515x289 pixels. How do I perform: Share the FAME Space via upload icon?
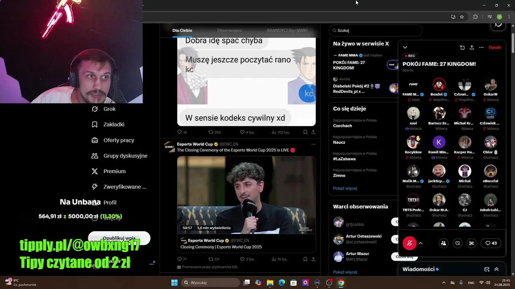point(472,47)
